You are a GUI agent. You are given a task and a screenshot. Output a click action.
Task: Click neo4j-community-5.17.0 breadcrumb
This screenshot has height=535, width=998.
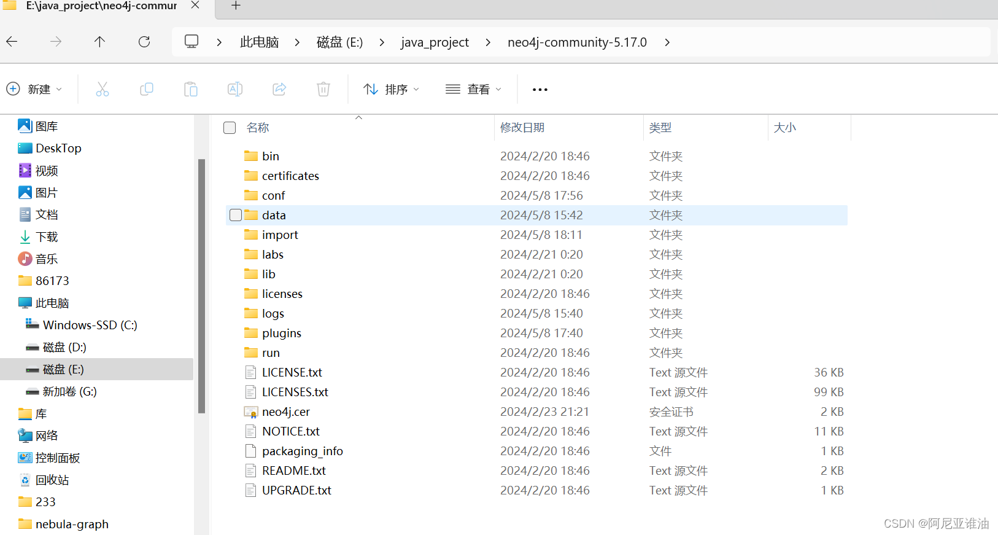577,42
